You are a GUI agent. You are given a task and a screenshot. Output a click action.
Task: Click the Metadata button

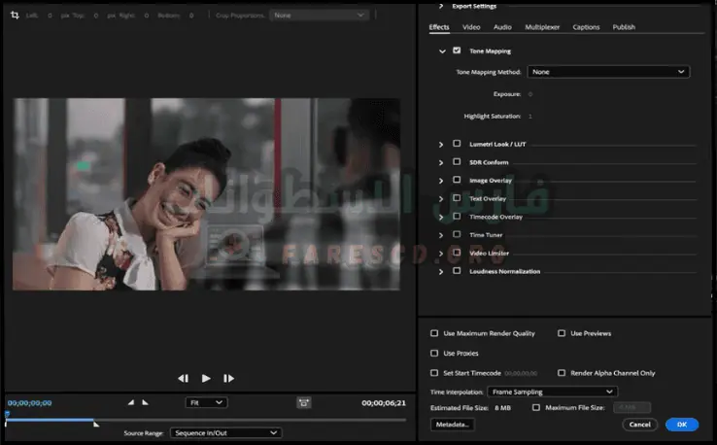[x=452, y=425]
